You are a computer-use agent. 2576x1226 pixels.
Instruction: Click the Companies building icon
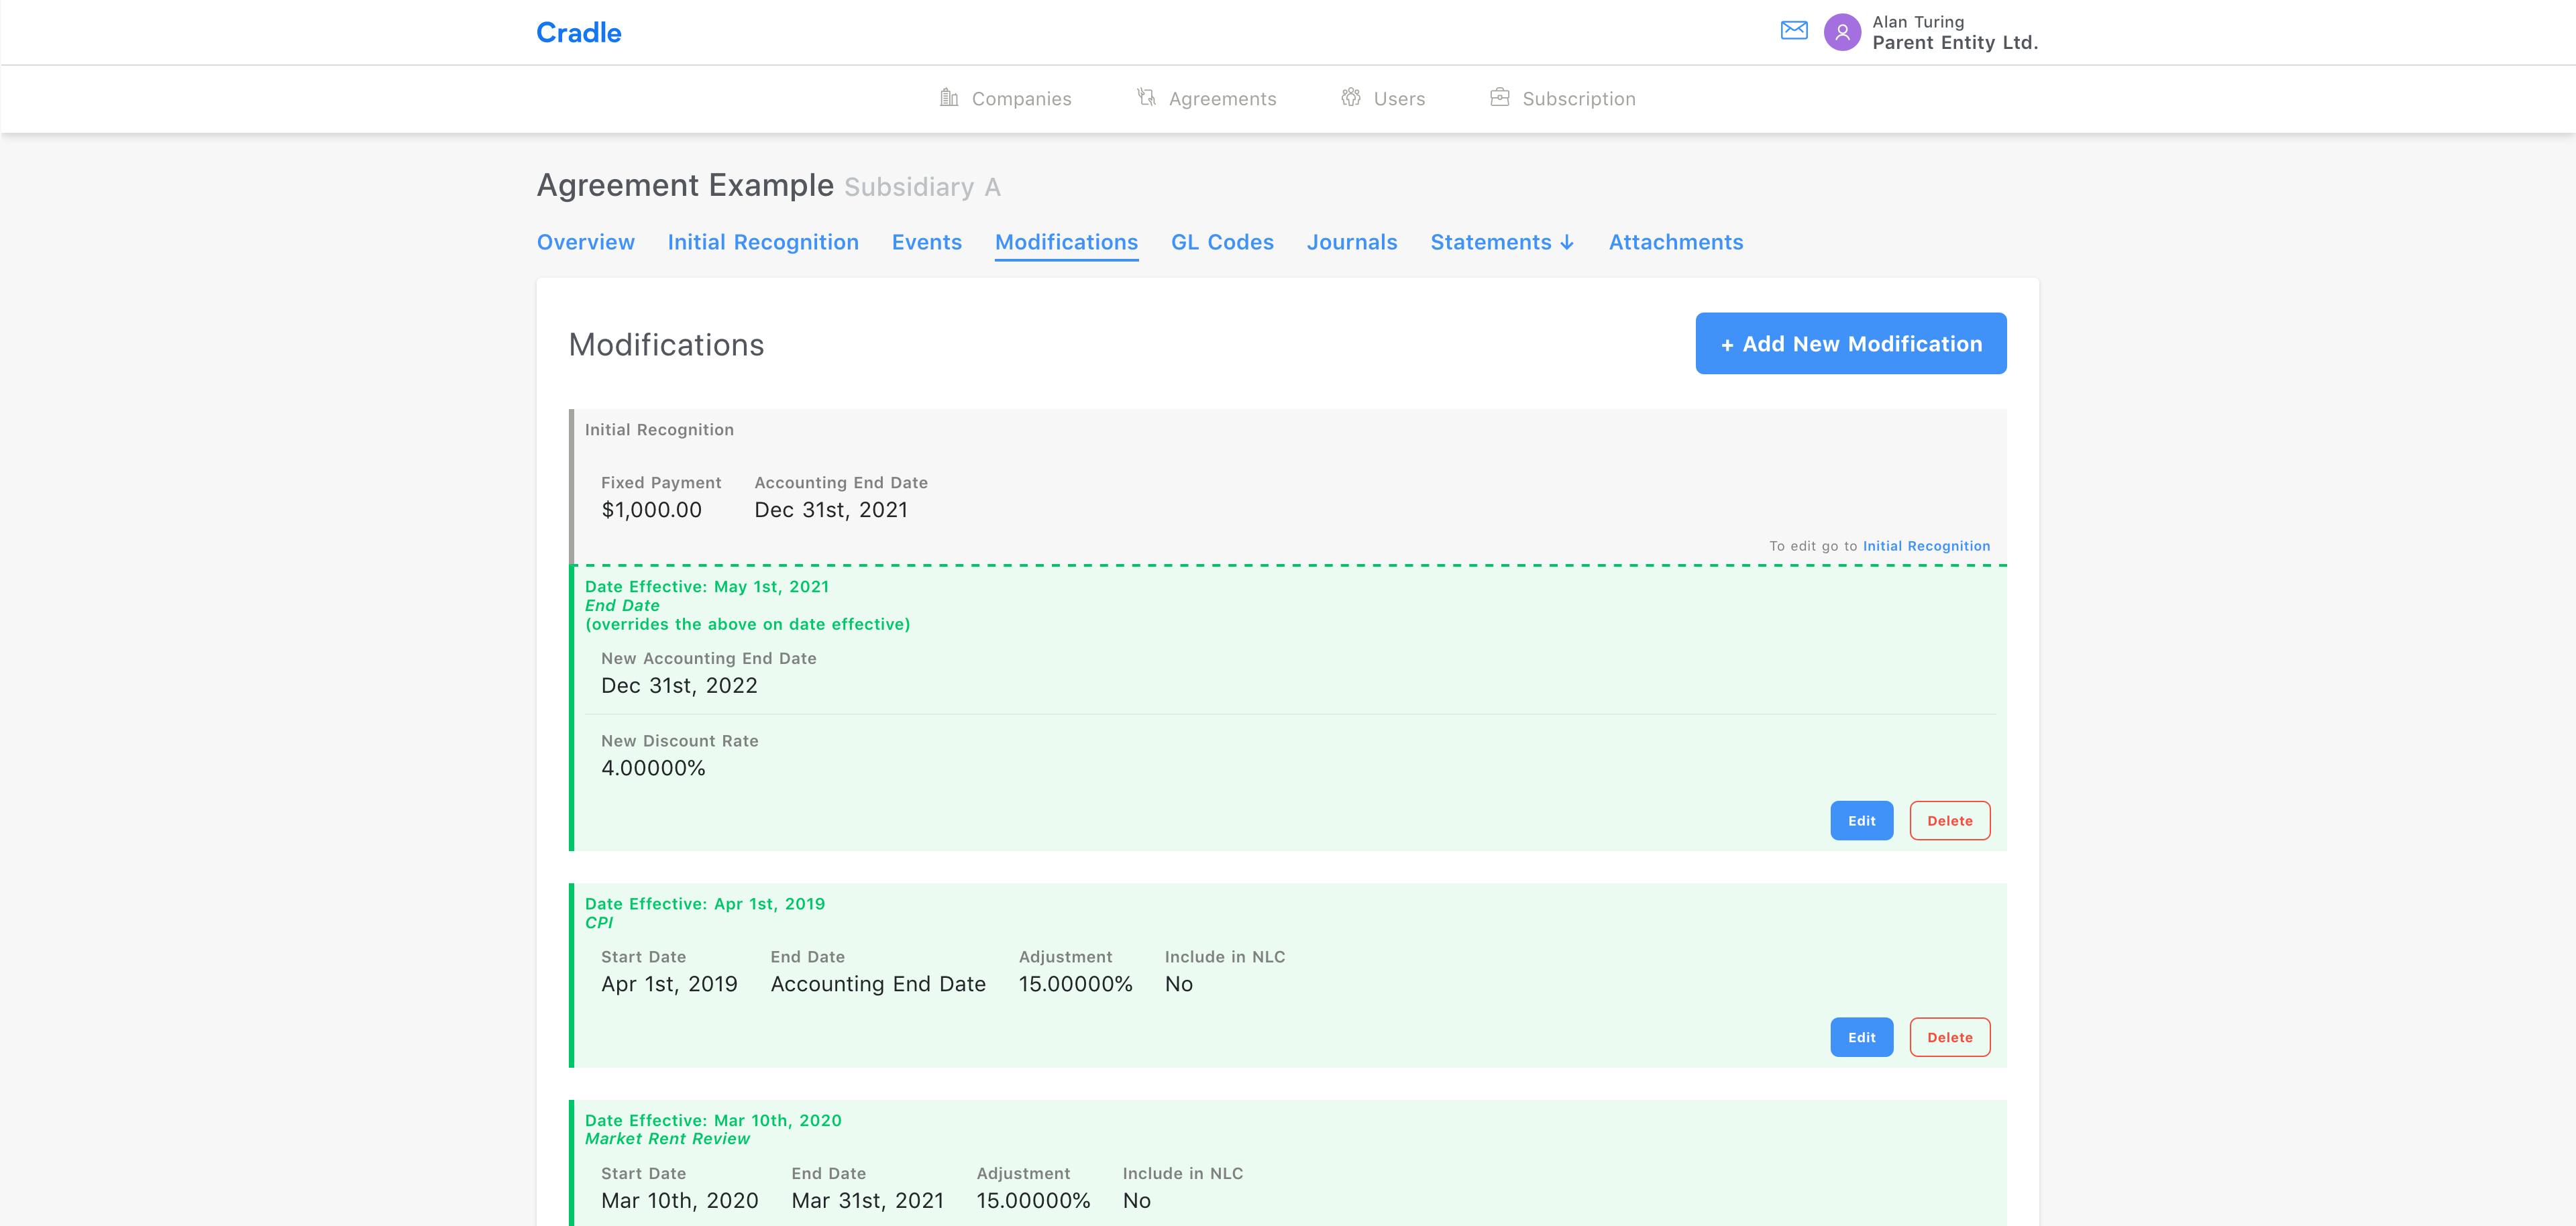[949, 97]
